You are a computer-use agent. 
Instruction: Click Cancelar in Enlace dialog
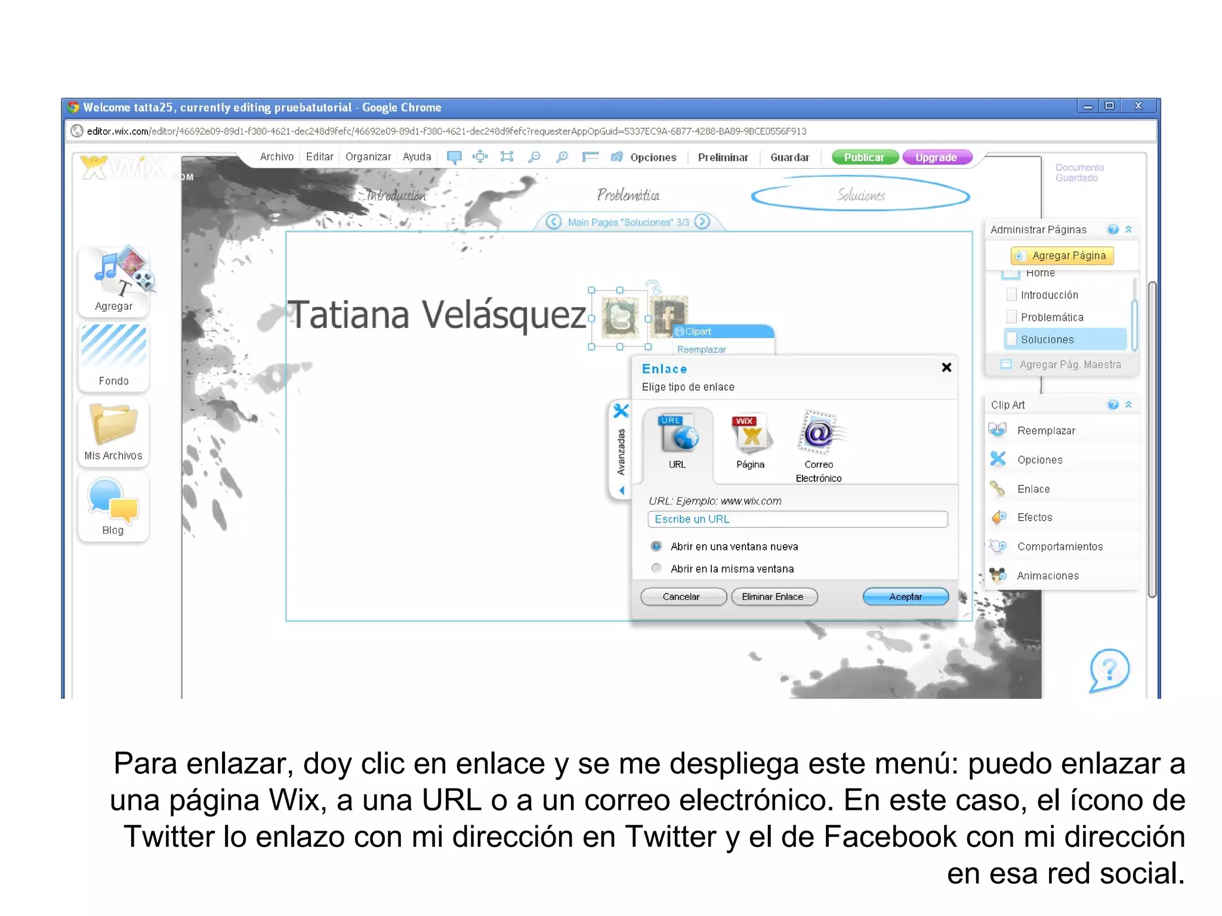tap(683, 596)
